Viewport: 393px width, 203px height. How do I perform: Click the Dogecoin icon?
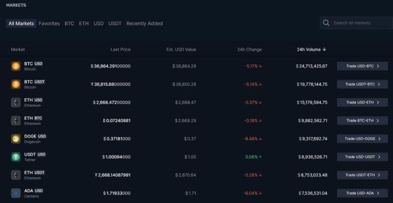pos(16,139)
